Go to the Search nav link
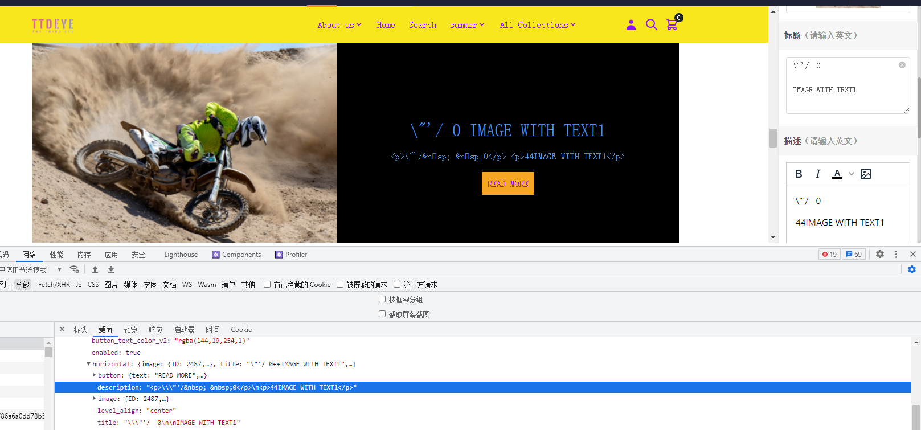Screen dimensions: 921x430 pos(423,25)
